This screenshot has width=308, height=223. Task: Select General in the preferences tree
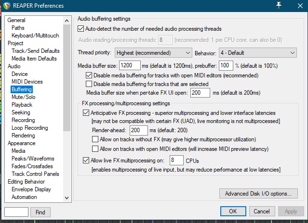(16, 20)
